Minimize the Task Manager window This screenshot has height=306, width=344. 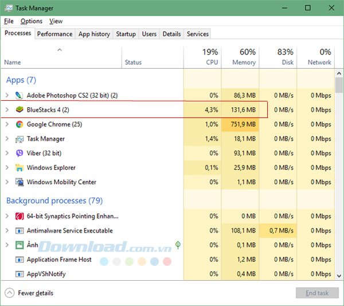pyautogui.click(x=284, y=8)
